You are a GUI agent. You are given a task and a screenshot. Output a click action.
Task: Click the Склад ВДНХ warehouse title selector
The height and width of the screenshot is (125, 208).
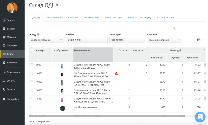(45, 5)
